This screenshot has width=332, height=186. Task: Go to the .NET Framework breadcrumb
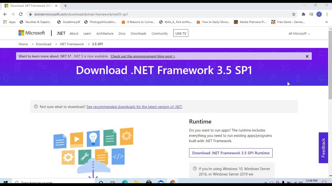[x=72, y=44]
